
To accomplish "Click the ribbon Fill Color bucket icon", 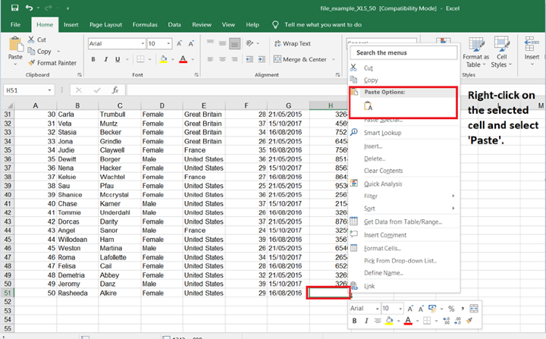I will 164,59.
